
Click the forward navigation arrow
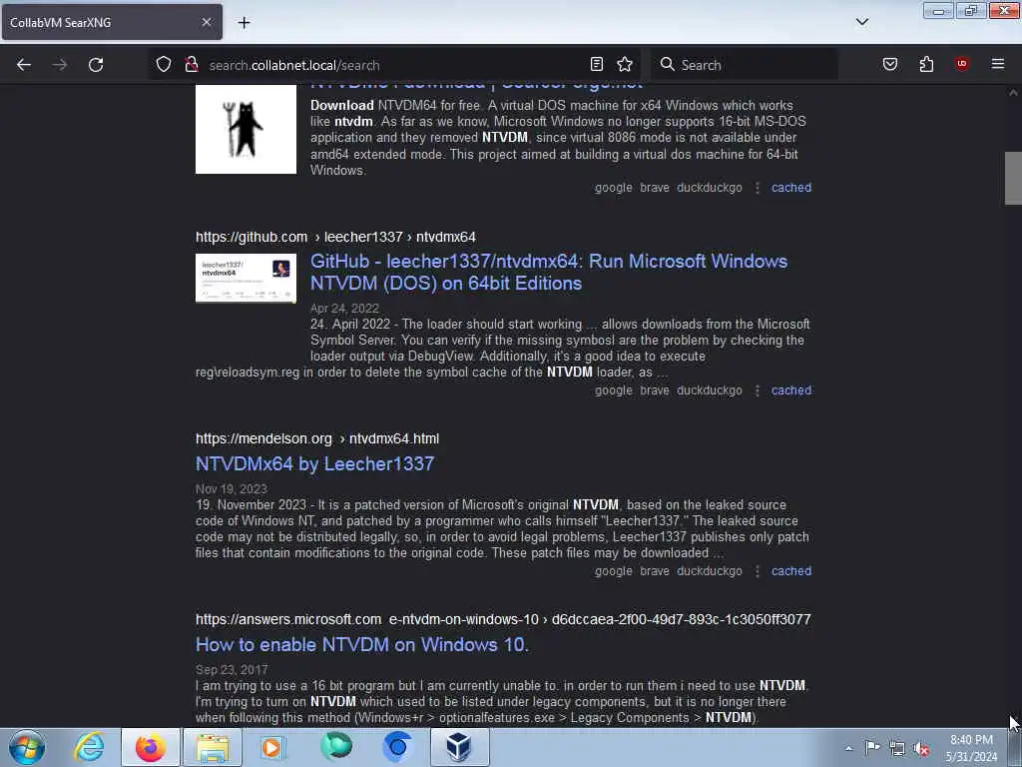60,65
